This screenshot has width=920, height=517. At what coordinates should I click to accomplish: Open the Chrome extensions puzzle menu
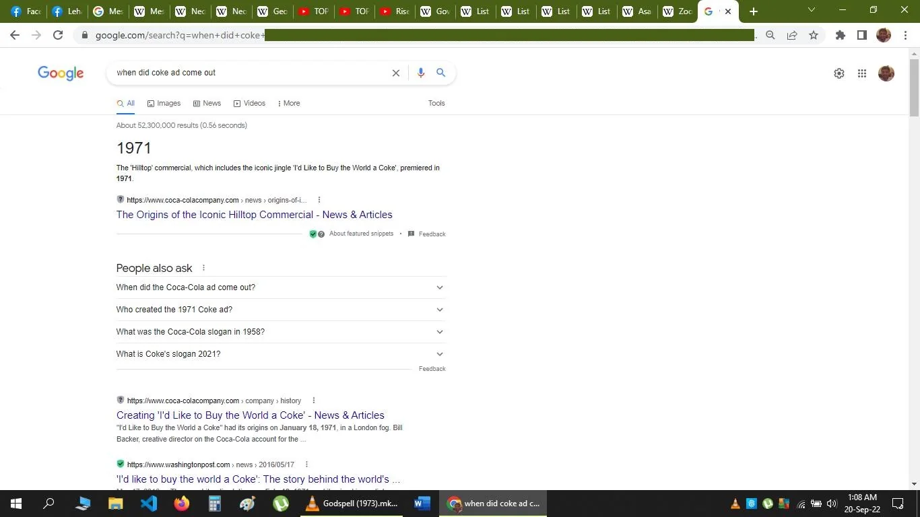841,35
